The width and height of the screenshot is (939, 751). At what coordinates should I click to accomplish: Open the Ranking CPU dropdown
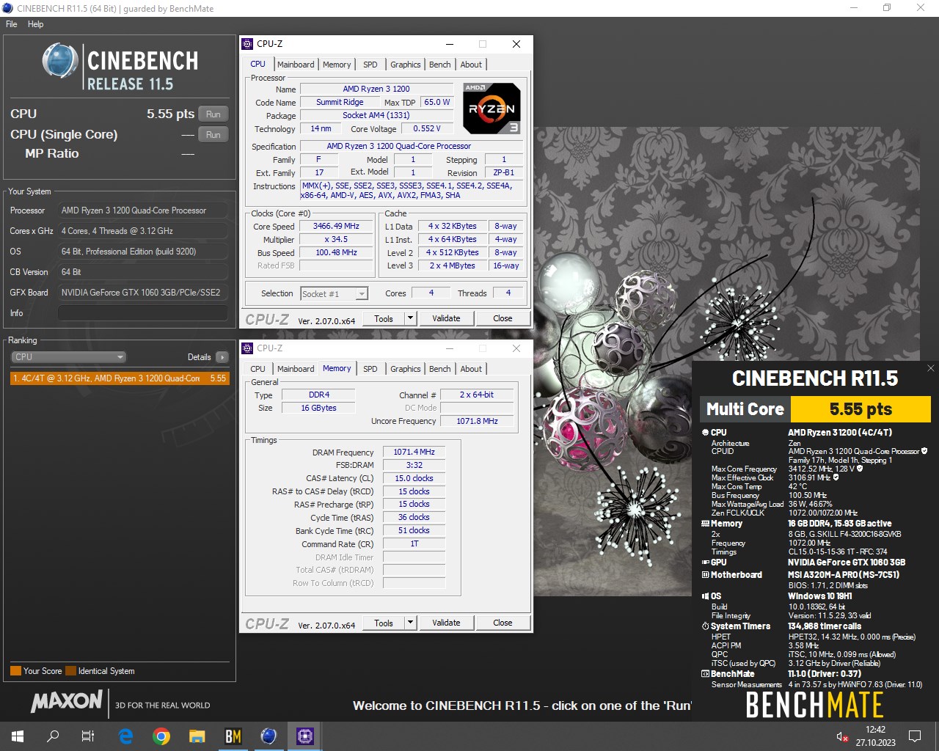pos(68,357)
